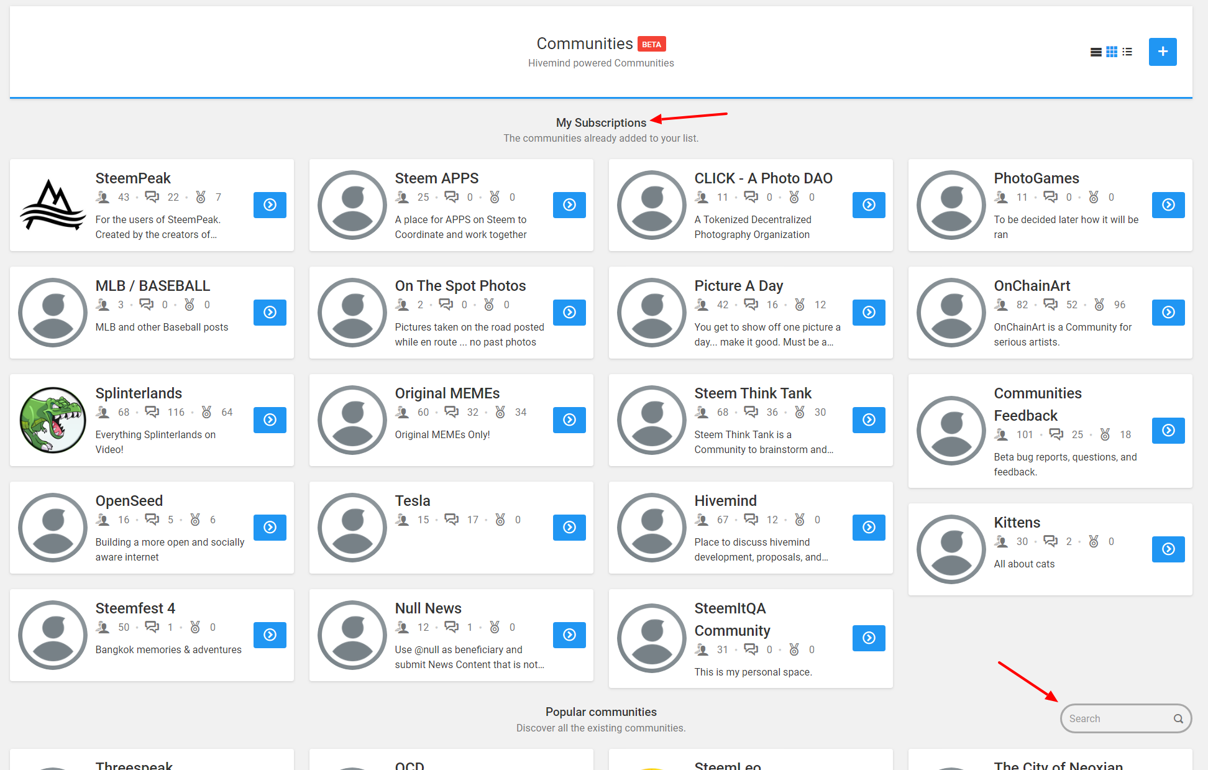Image resolution: width=1208 pixels, height=770 pixels.
Task: Open the OpenSeed title link
Action: [129, 501]
